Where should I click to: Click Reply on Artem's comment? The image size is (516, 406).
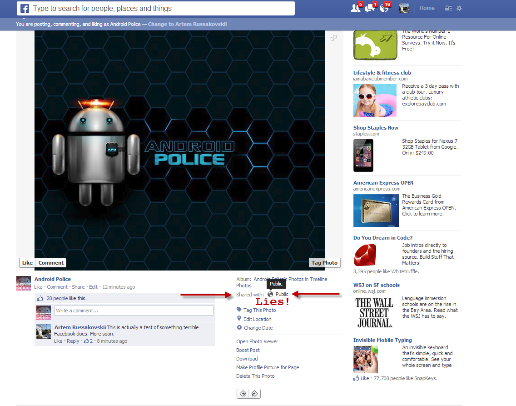point(73,341)
